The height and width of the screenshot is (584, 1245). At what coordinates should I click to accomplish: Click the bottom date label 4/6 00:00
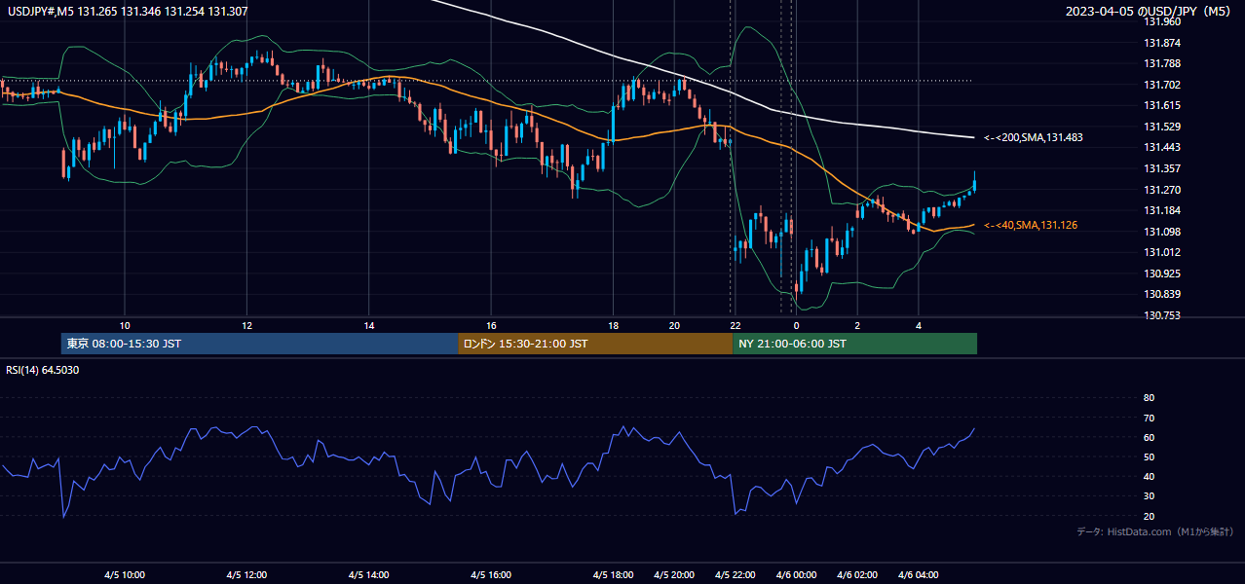[x=796, y=575]
